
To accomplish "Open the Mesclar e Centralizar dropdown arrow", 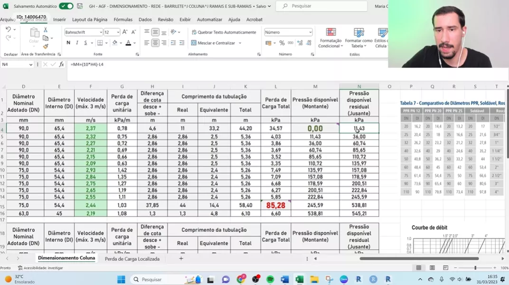I will [240, 43].
